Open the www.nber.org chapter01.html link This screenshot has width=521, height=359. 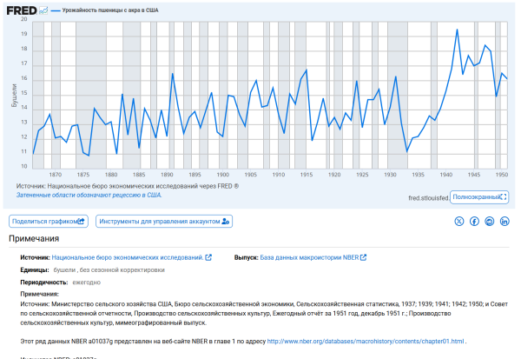[366, 341]
